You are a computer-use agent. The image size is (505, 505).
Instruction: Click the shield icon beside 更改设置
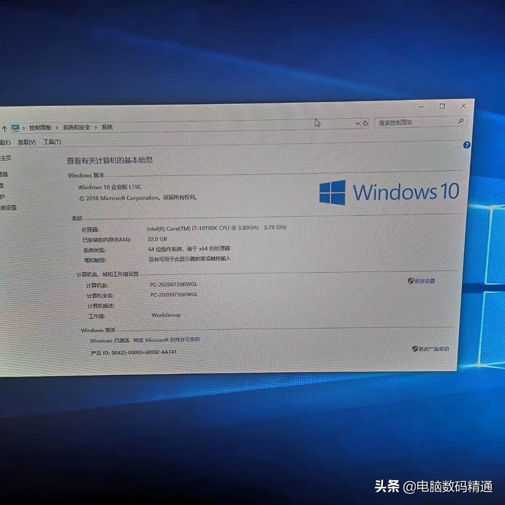point(411,281)
